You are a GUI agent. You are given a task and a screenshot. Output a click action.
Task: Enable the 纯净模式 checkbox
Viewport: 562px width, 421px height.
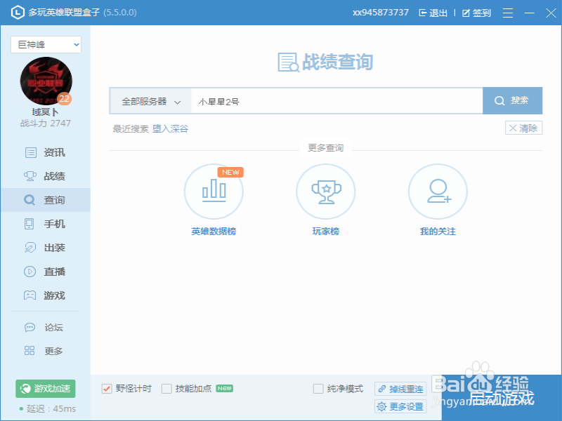tap(318, 389)
